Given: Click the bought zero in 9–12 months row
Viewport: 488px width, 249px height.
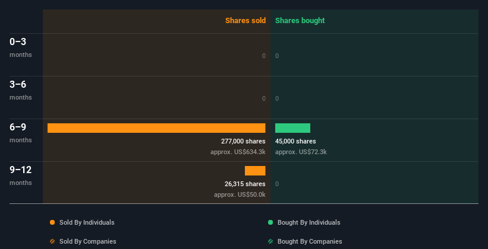Looking at the screenshot, I should (277, 184).
